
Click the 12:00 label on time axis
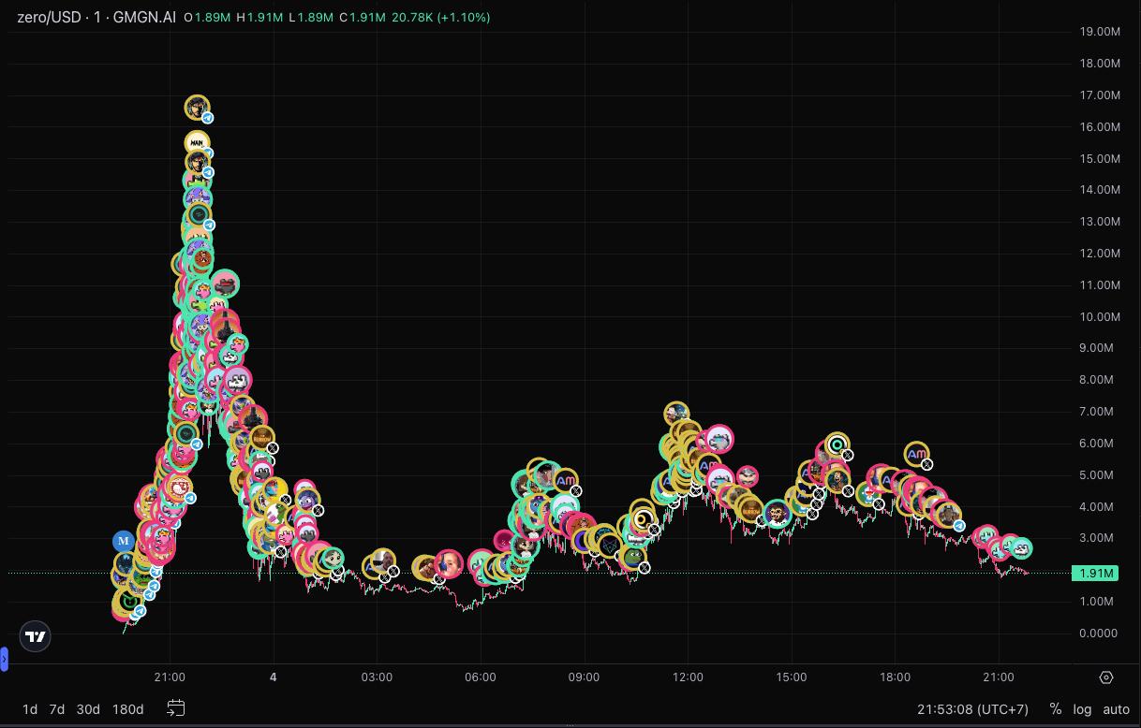click(x=688, y=677)
